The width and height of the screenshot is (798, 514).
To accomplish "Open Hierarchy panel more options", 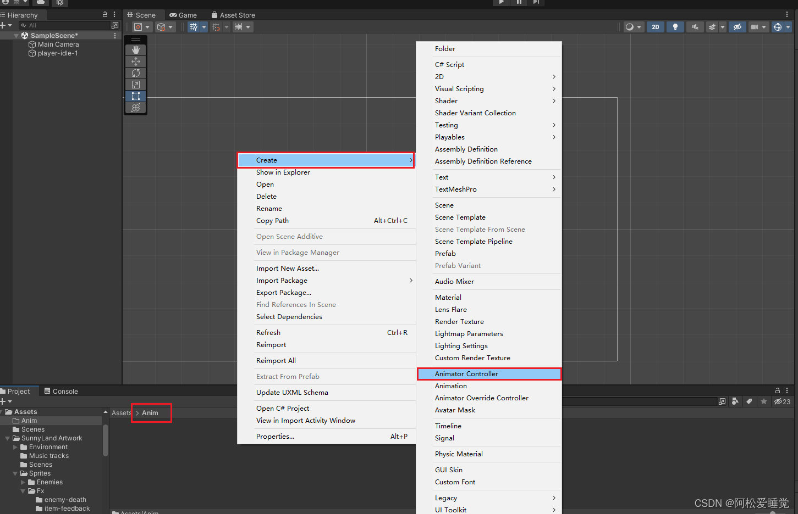I will 114,15.
